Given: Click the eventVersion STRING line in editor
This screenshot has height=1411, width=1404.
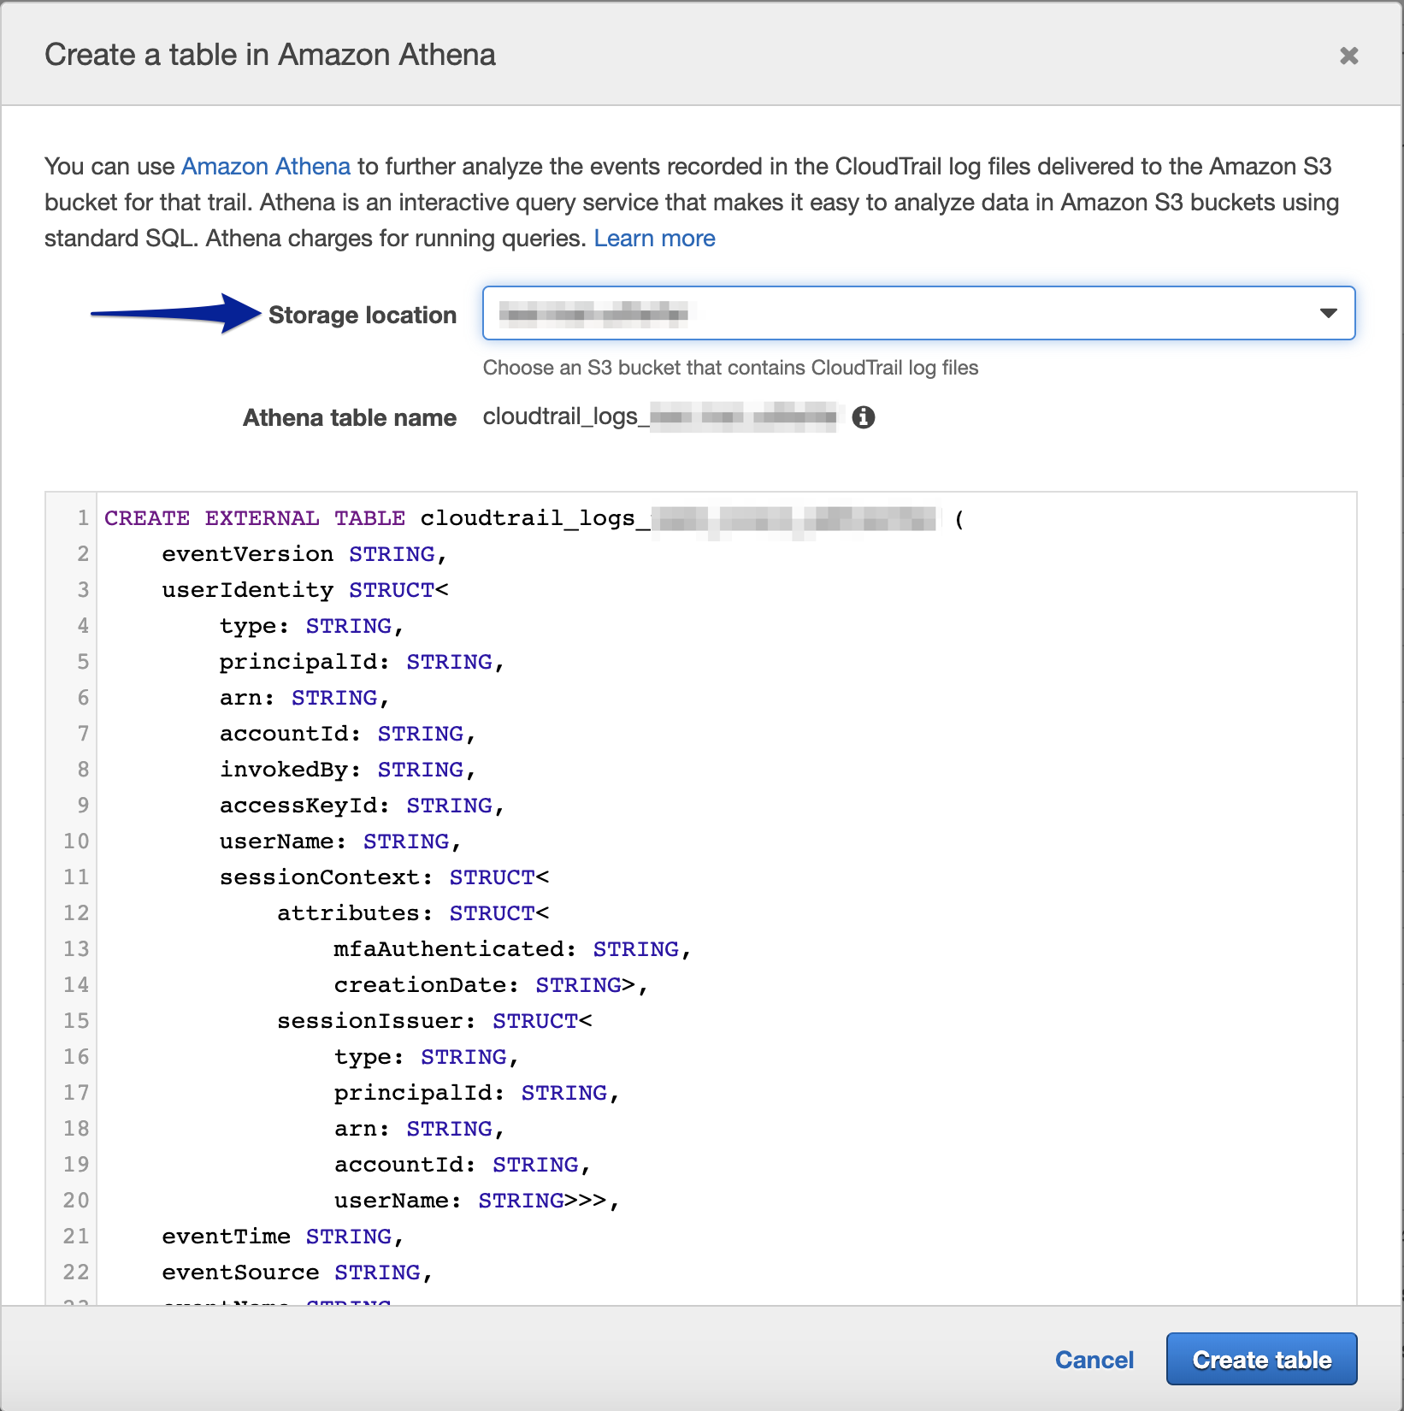Looking at the screenshot, I should point(304,554).
